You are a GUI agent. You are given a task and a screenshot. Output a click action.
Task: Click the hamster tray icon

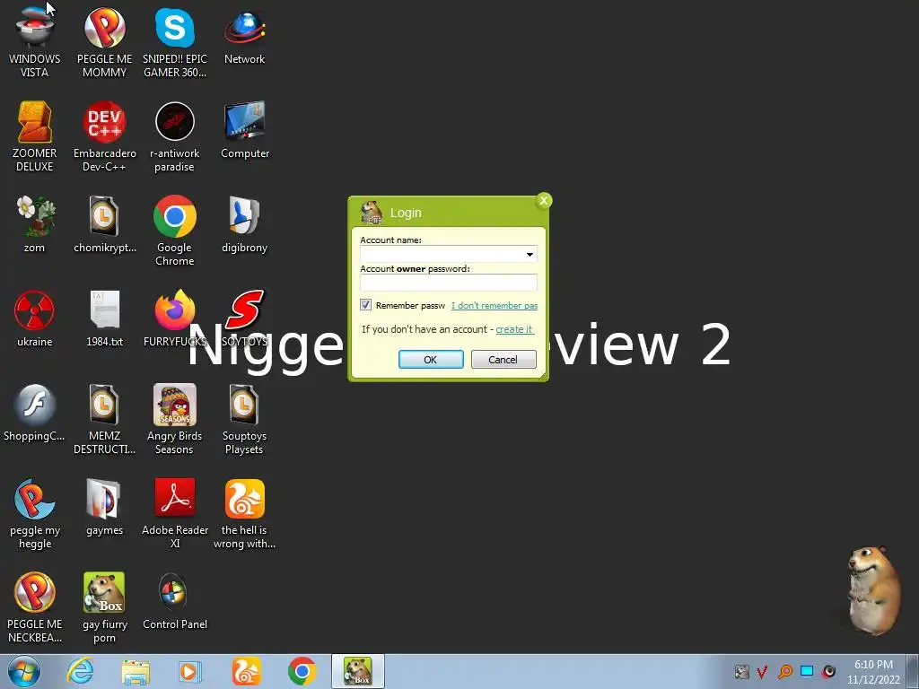pyautogui.click(x=741, y=671)
